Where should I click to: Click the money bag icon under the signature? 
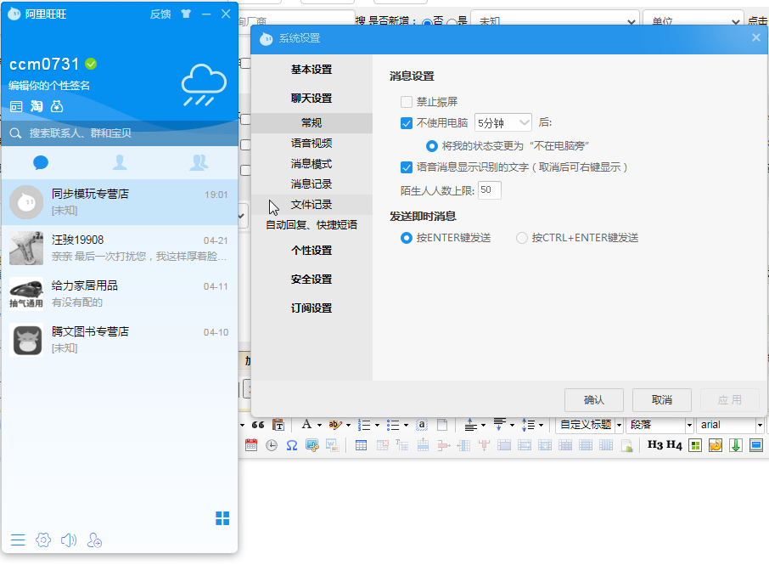click(x=57, y=106)
